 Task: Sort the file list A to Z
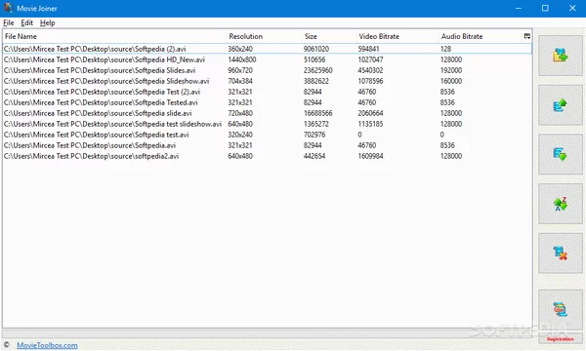point(560,204)
